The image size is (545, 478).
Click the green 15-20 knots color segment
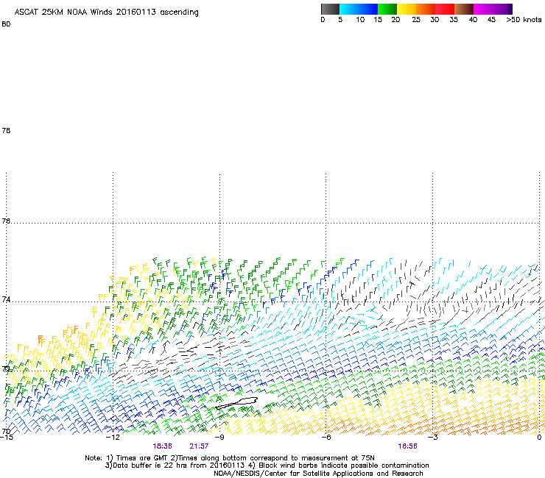click(387, 9)
